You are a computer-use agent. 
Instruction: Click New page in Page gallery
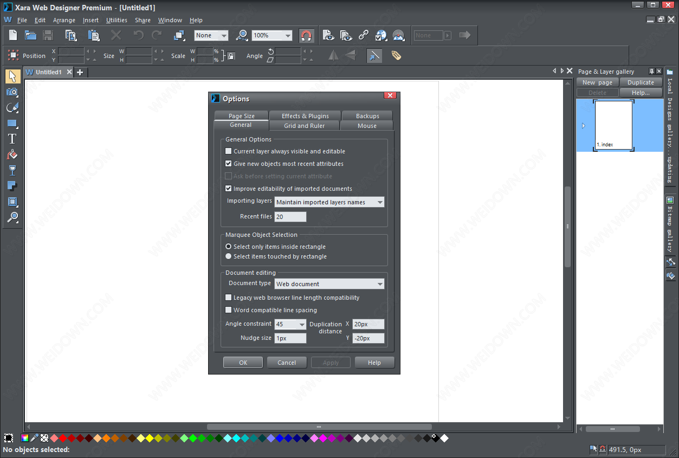point(598,82)
